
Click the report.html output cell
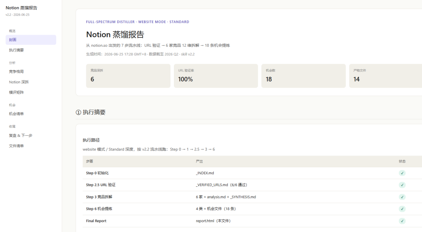click(x=213, y=221)
